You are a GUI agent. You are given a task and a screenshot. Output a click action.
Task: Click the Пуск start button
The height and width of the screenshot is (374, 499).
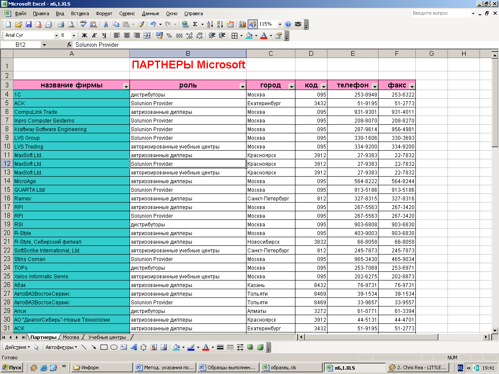click(x=12, y=368)
